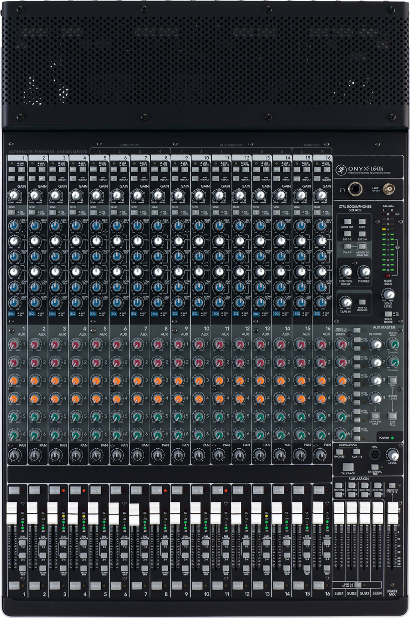Click the Phones level knob

[363, 271]
